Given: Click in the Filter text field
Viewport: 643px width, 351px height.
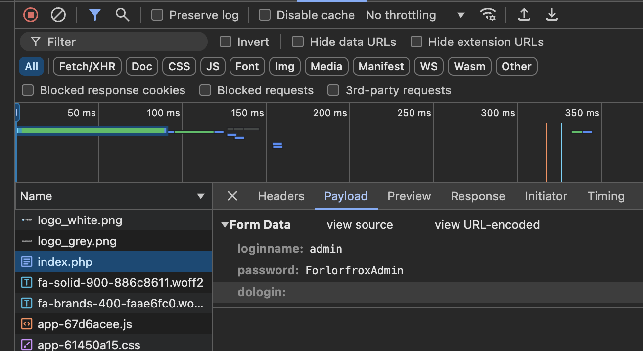Looking at the screenshot, I should click(x=124, y=42).
